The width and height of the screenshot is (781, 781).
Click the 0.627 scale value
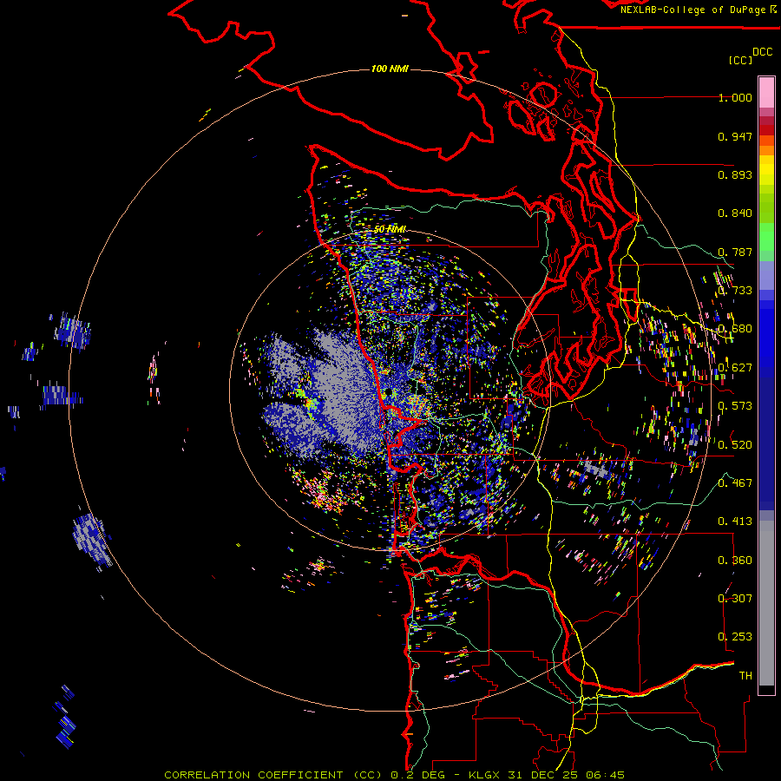point(735,368)
